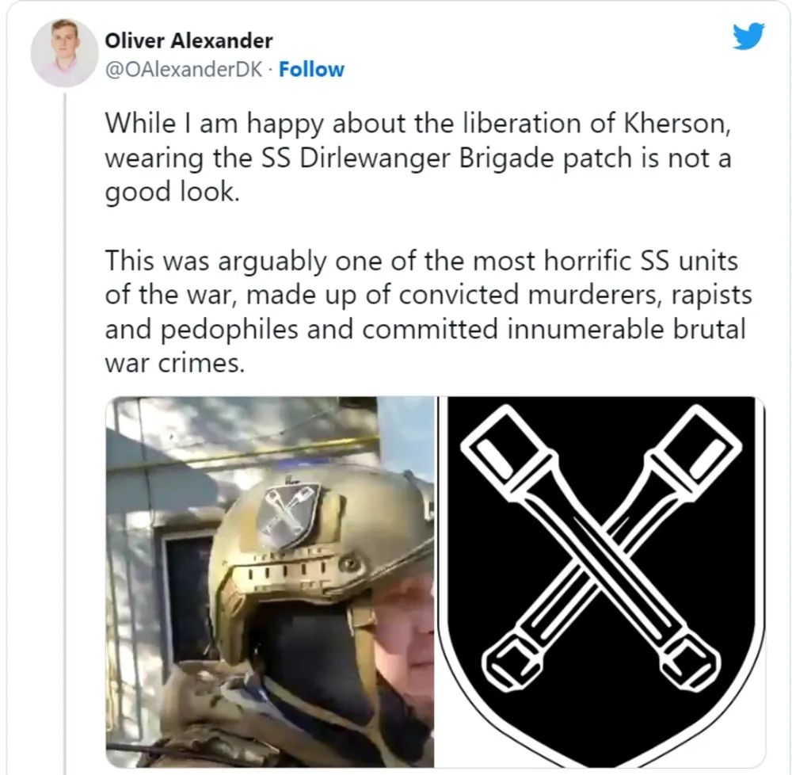Click the Twitter bird logo icon
The width and height of the screenshot is (792, 775).
[748, 36]
